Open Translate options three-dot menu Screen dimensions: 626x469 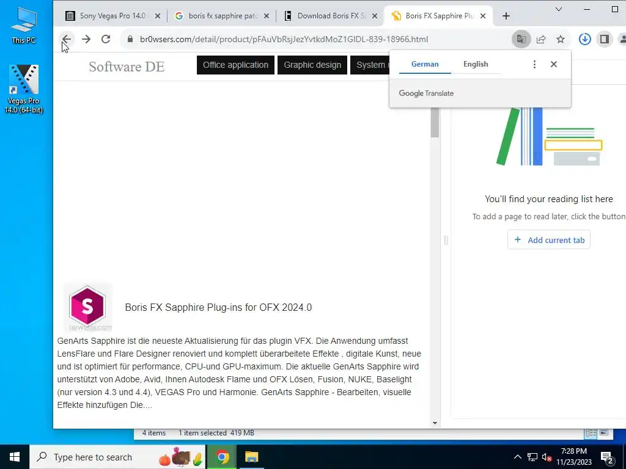click(534, 64)
